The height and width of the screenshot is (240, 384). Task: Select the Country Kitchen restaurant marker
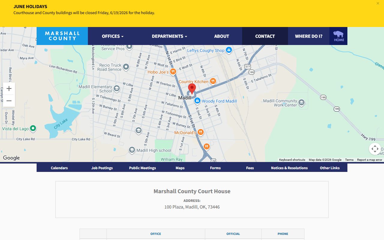point(213,81)
